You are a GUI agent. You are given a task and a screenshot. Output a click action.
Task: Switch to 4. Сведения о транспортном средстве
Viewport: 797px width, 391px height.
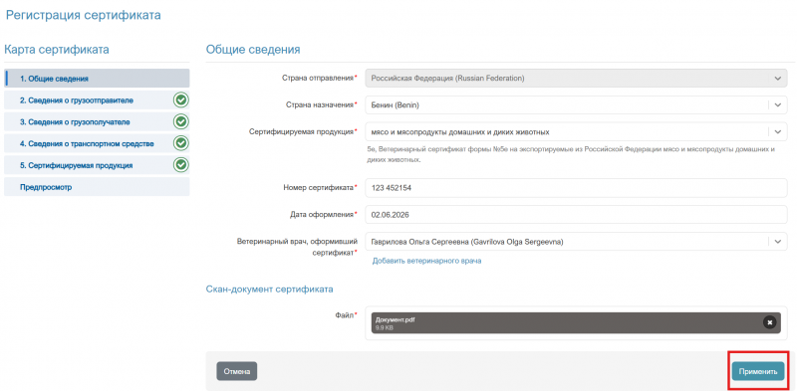coord(97,143)
